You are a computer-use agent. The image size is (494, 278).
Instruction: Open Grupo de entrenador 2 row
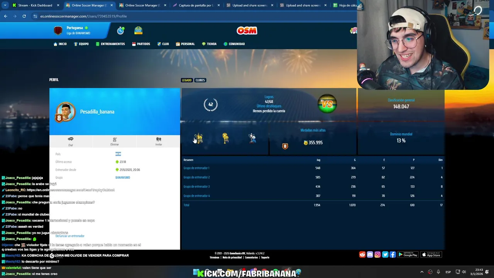click(313, 177)
